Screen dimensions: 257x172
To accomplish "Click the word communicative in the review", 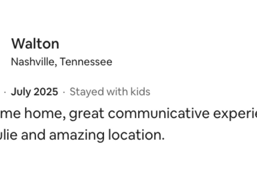I will tap(159, 114).
